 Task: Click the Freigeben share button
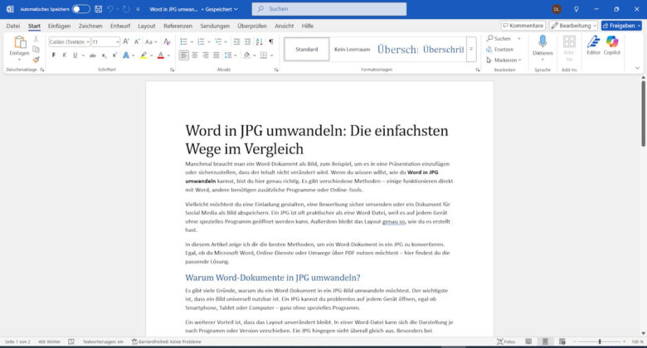(621, 26)
